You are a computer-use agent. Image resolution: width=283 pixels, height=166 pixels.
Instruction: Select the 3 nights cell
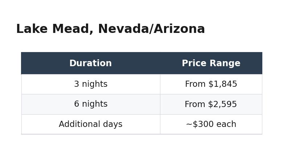click(91, 84)
